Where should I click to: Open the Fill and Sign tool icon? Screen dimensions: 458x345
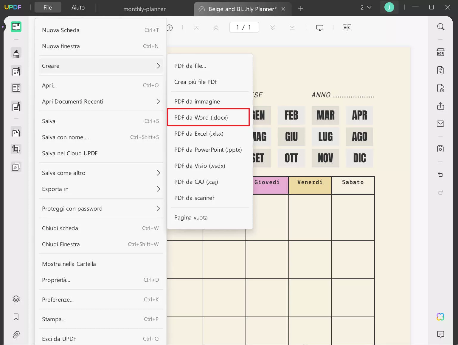tap(16, 106)
